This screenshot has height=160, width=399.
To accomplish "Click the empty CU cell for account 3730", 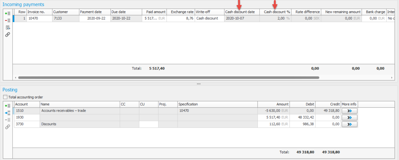I will point(148,124).
